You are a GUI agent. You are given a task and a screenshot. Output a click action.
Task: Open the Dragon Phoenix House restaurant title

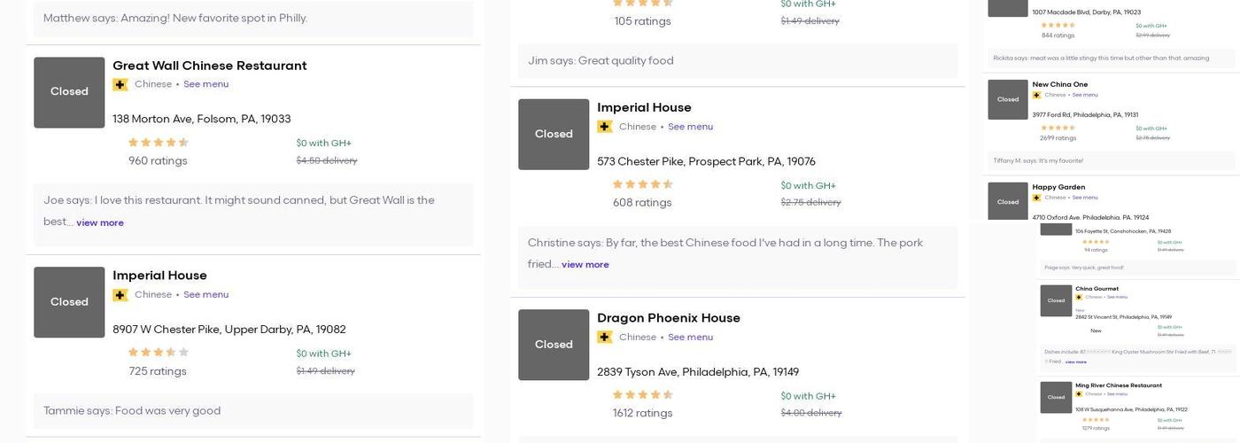(x=668, y=318)
